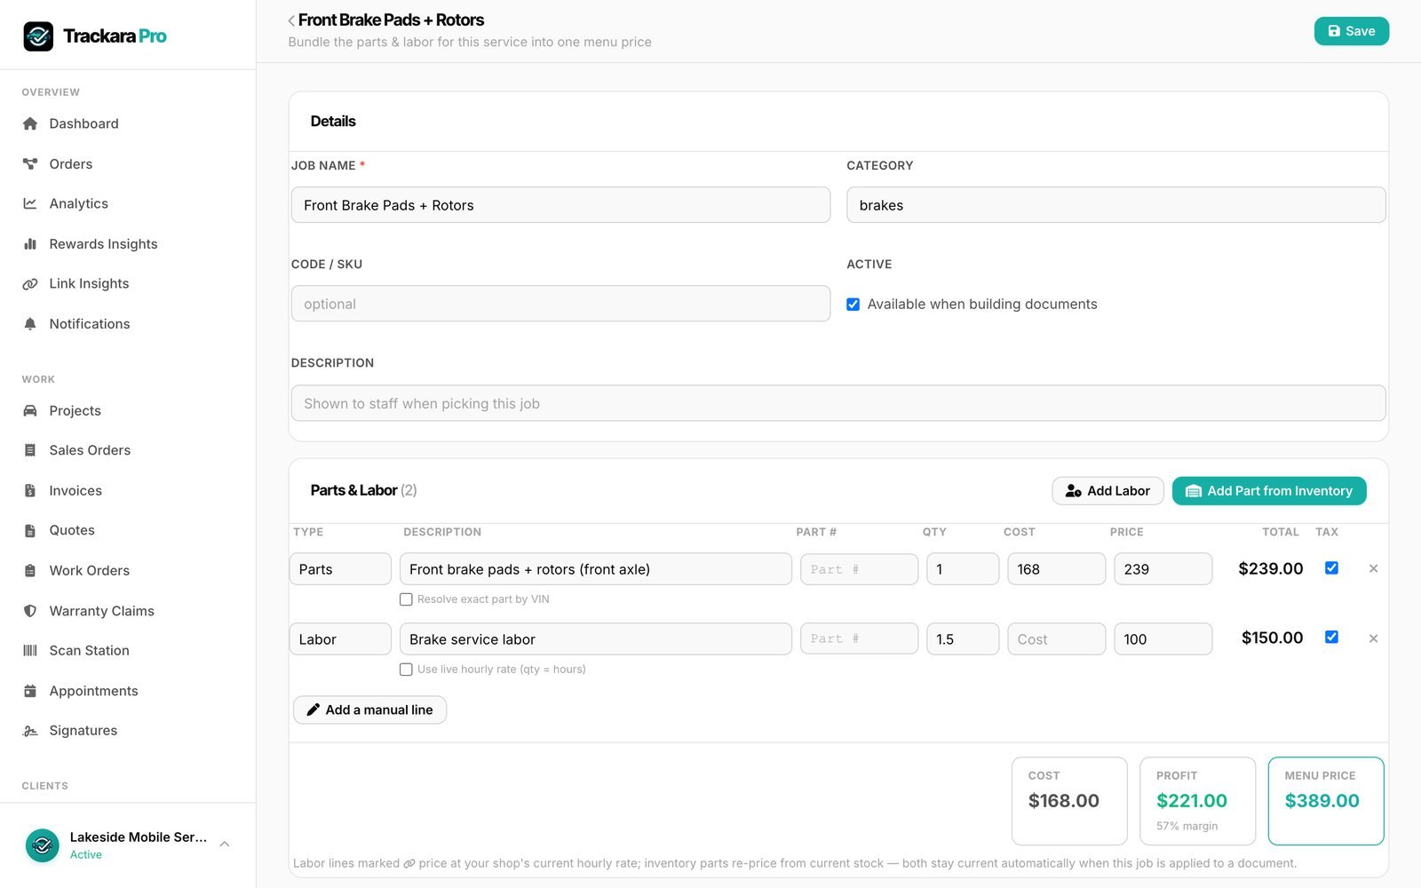Click the Rewards Insights bar-chart icon
The width and height of the screenshot is (1421, 888).
30,243
